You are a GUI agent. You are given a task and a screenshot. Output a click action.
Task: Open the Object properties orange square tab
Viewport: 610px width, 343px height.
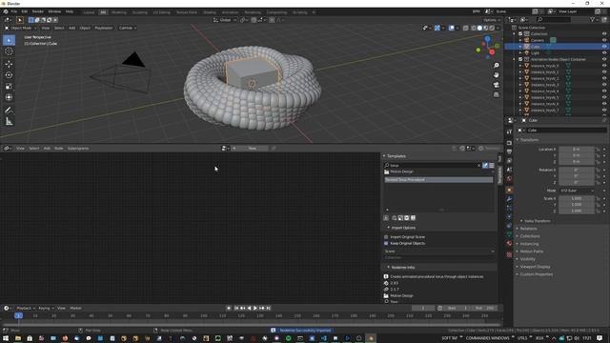click(509, 190)
